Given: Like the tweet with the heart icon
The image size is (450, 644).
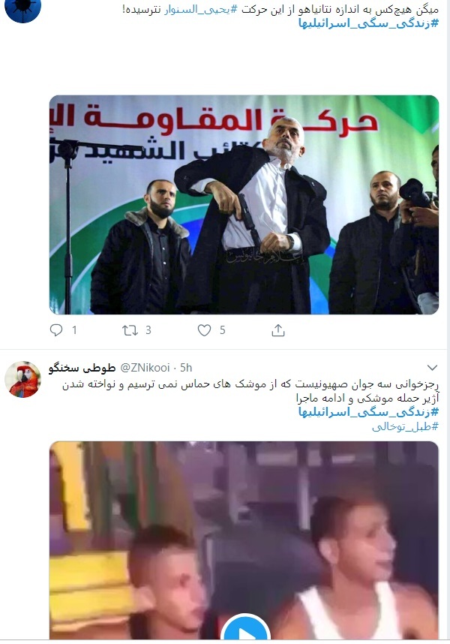Looking at the screenshot, I should pos(204,330).
